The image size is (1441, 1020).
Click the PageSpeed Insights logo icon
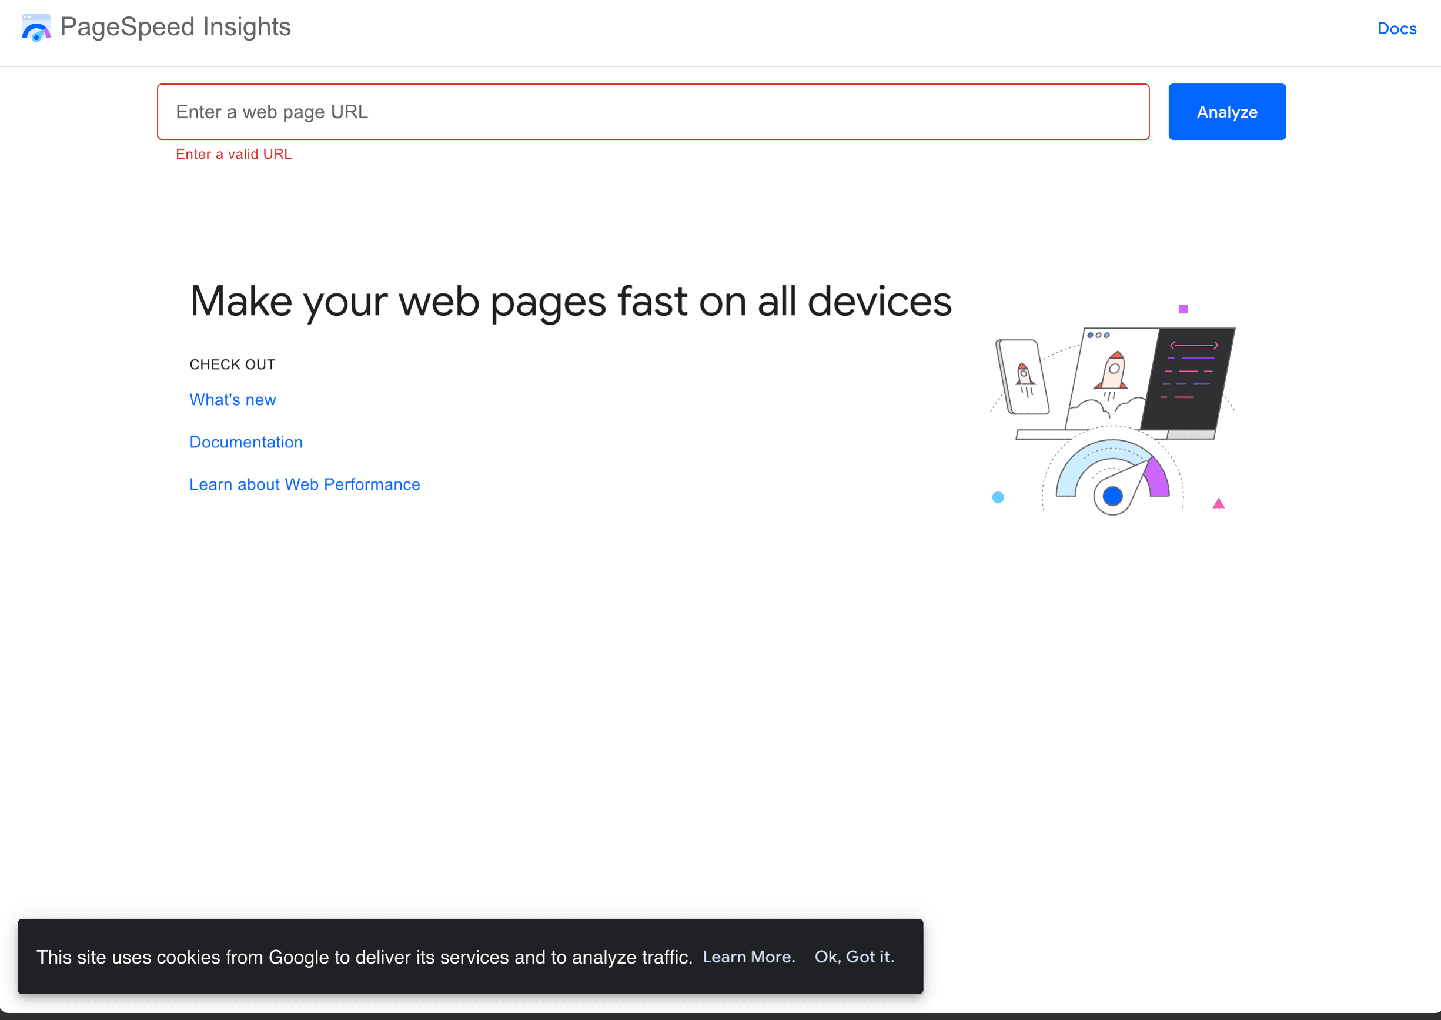point(36,28)
